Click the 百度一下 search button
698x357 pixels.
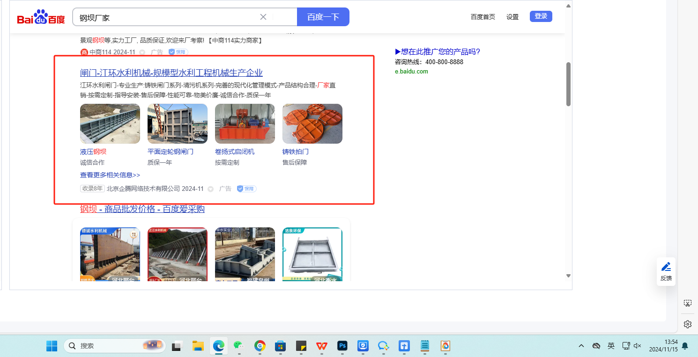point(323,17)
